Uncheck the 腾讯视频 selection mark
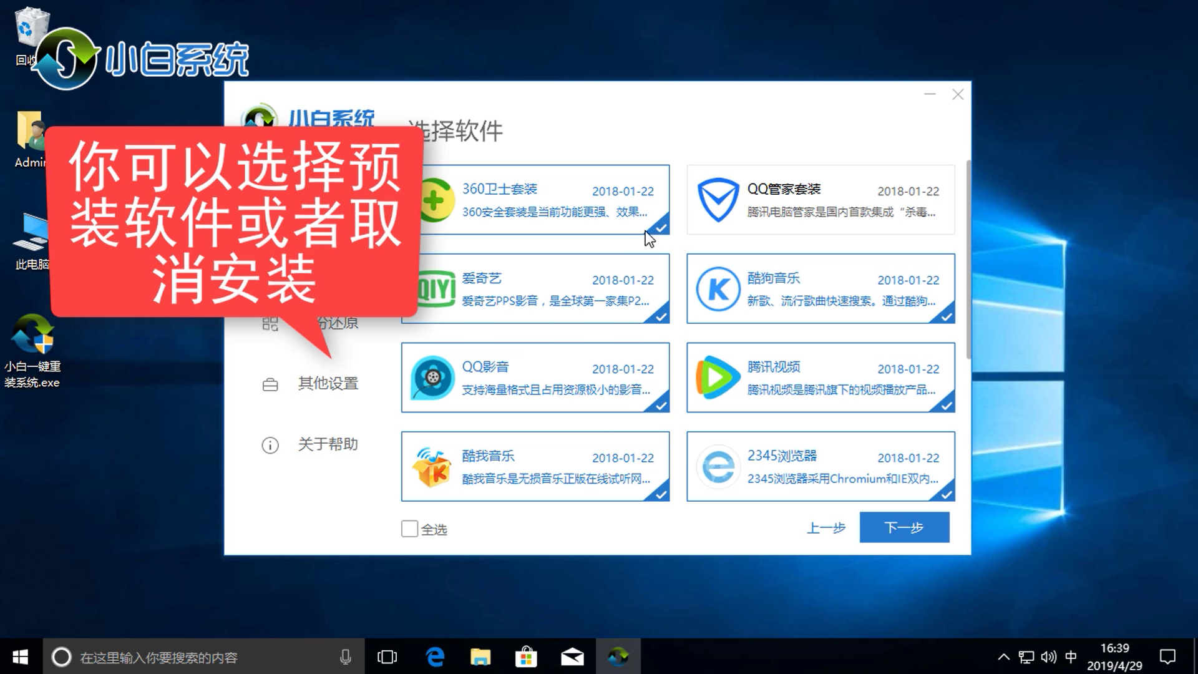This screenshot has width=1198, height=674. [x=946, y=405]
